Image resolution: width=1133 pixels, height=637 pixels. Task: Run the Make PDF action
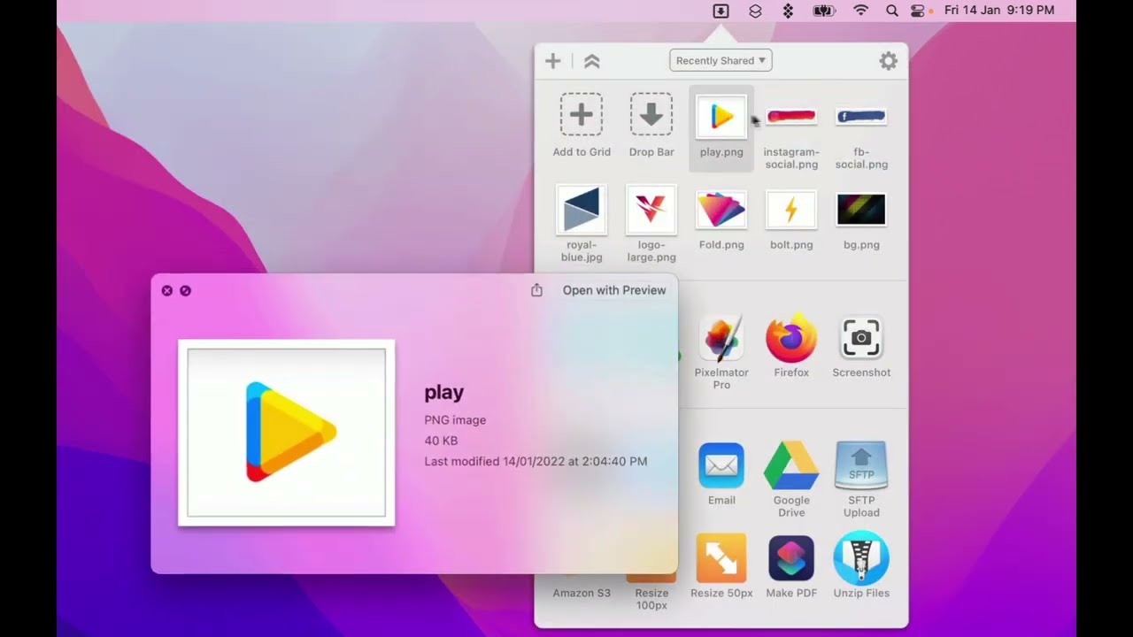pos(791,566)
